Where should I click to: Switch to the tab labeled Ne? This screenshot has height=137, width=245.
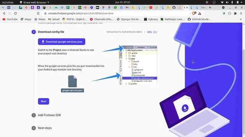point(203,8)
